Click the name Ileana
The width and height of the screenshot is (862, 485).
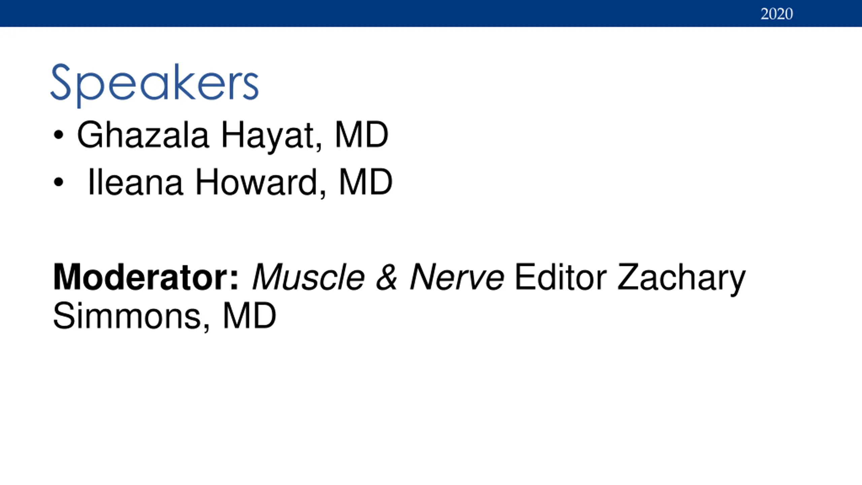pyautogui.click(x=135, y=182)
